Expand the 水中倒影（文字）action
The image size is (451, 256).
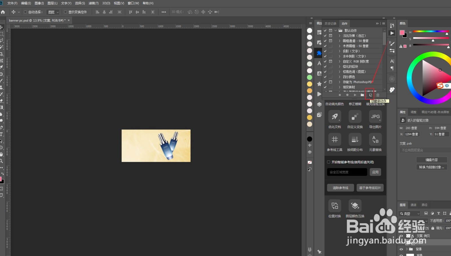pos(339,56)
